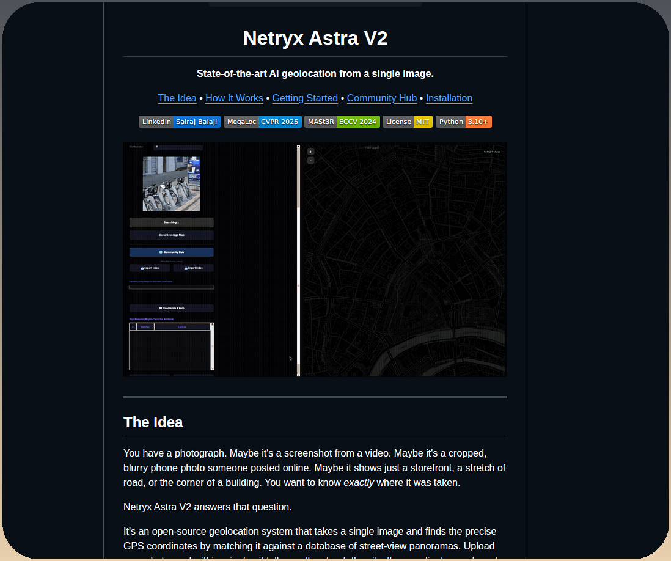Open the Community Hub navigation link
Viewport: 671px width, 561px height.
pyautogui.click(x=382, y=98)
